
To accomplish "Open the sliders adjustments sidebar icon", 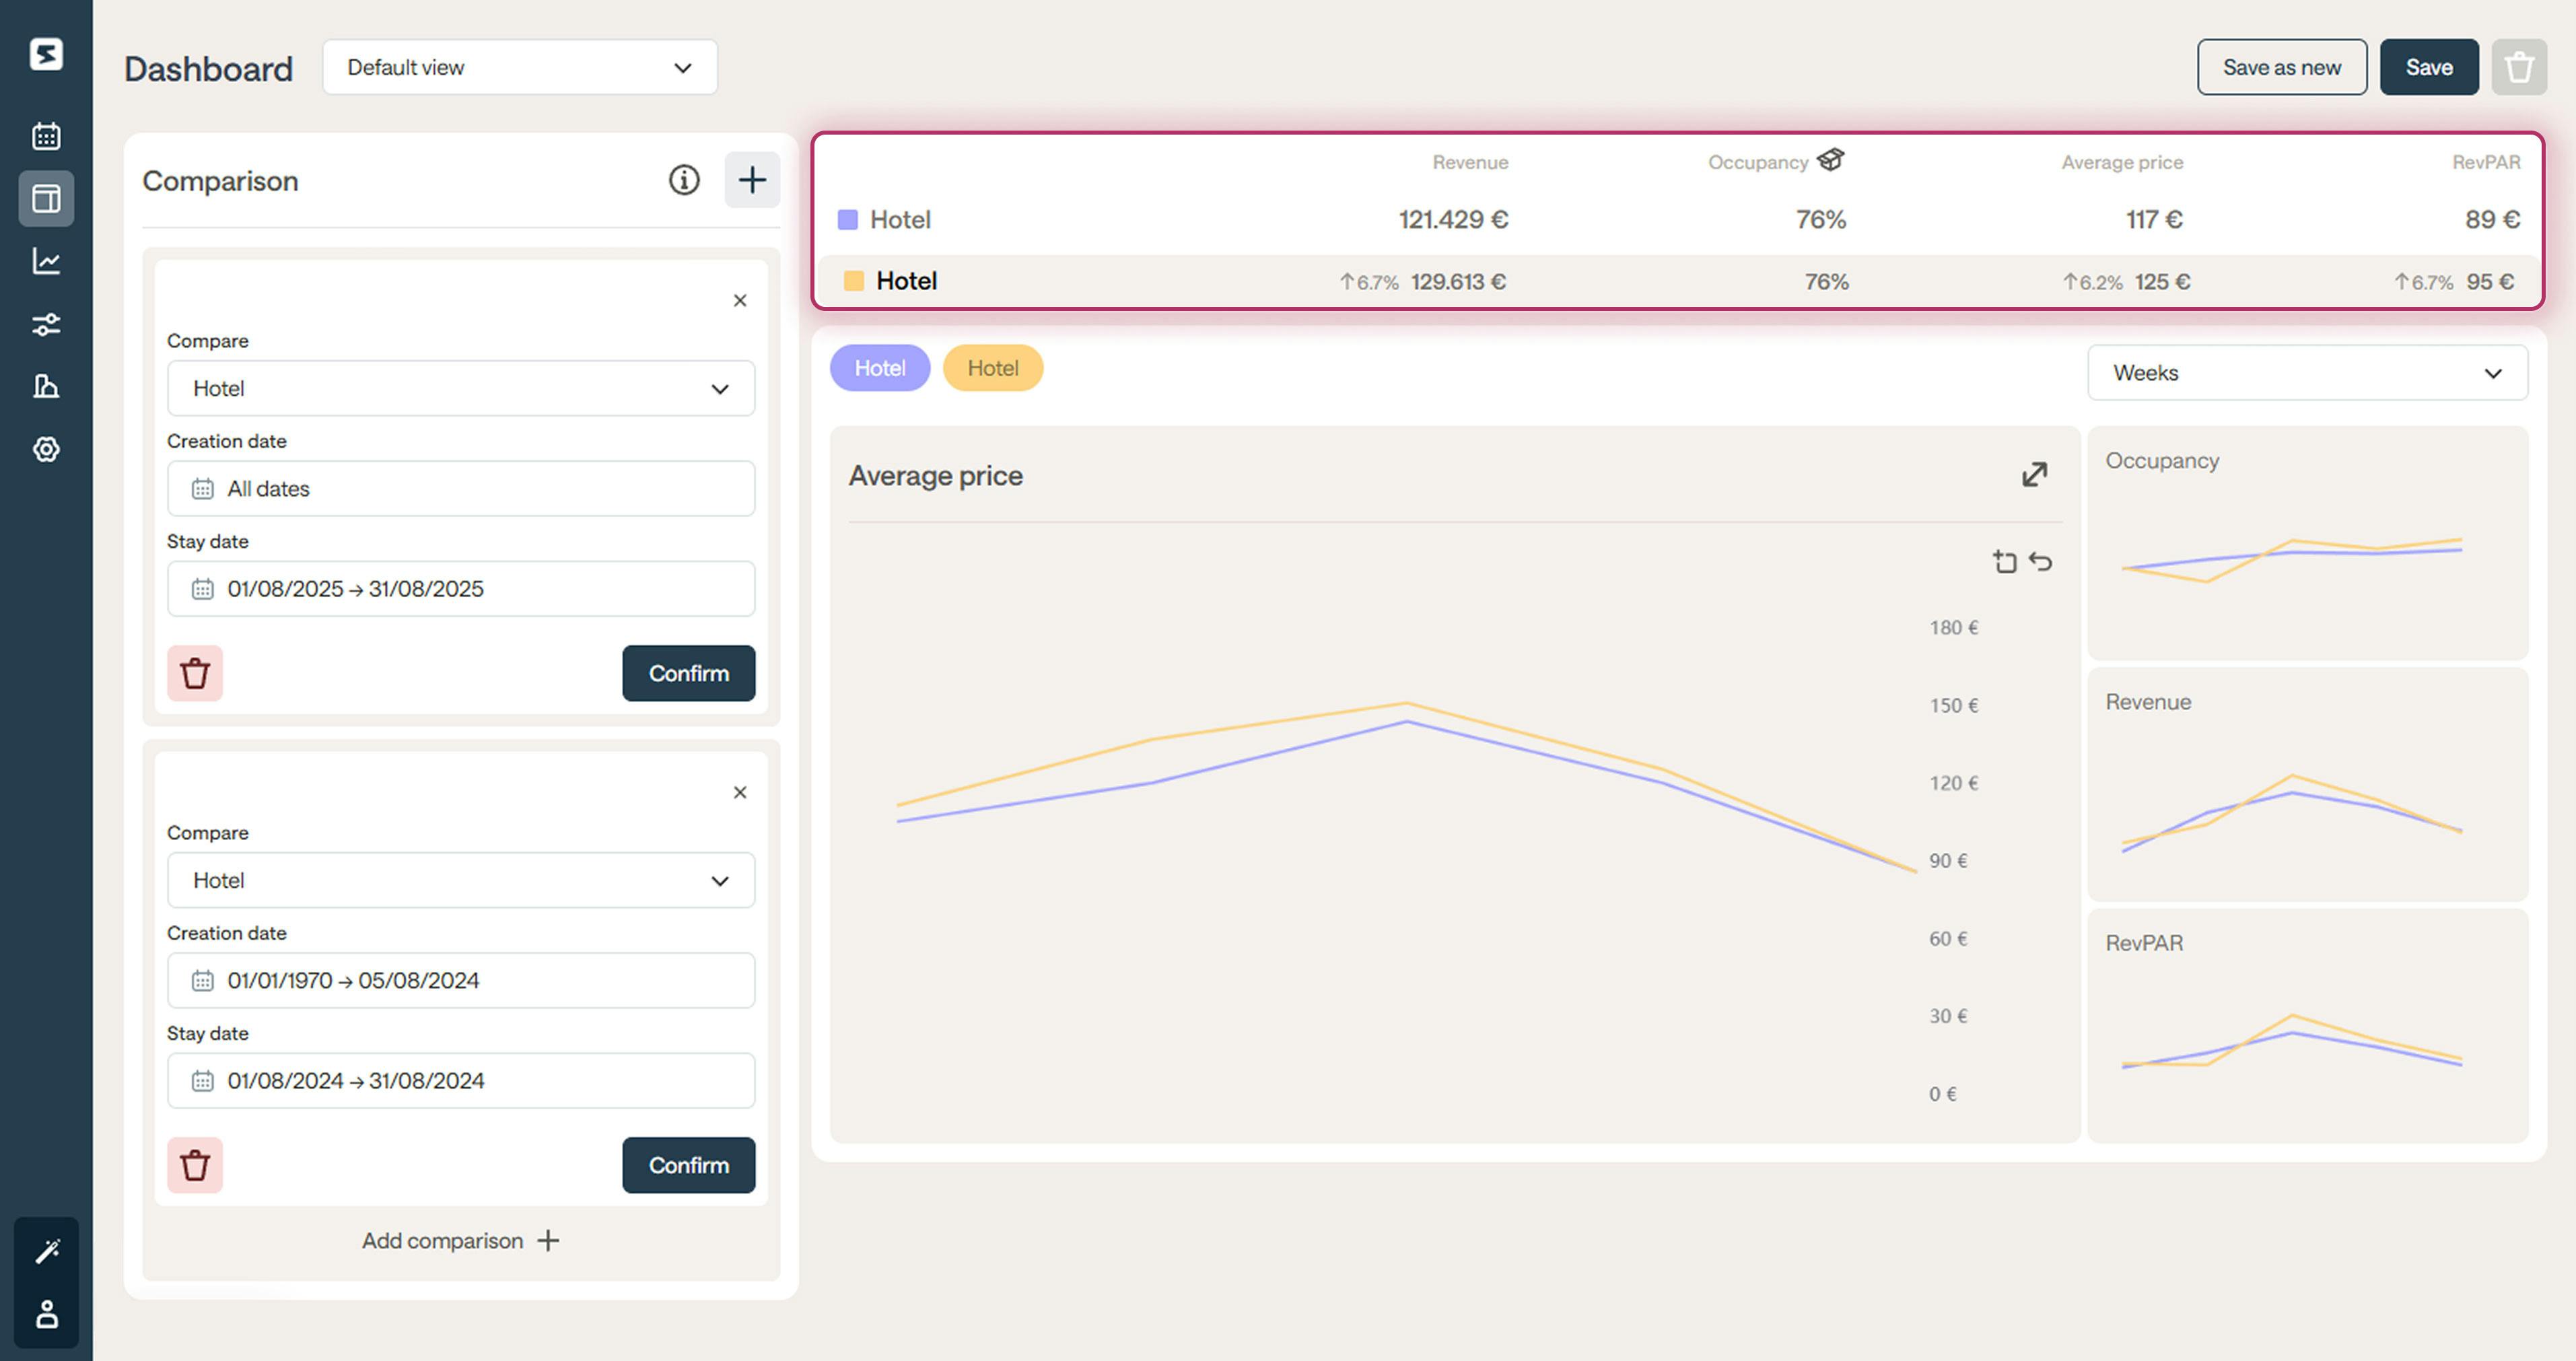I will (x=46, y=324).
